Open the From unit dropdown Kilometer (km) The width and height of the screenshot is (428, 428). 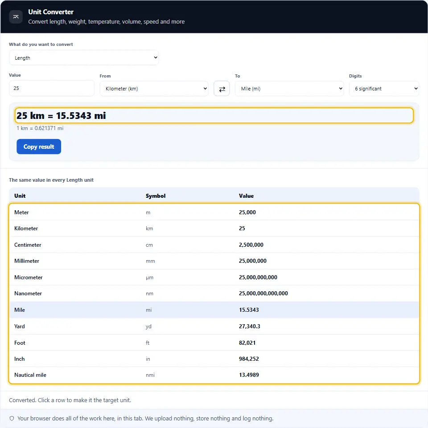click(x=154, y=89)
